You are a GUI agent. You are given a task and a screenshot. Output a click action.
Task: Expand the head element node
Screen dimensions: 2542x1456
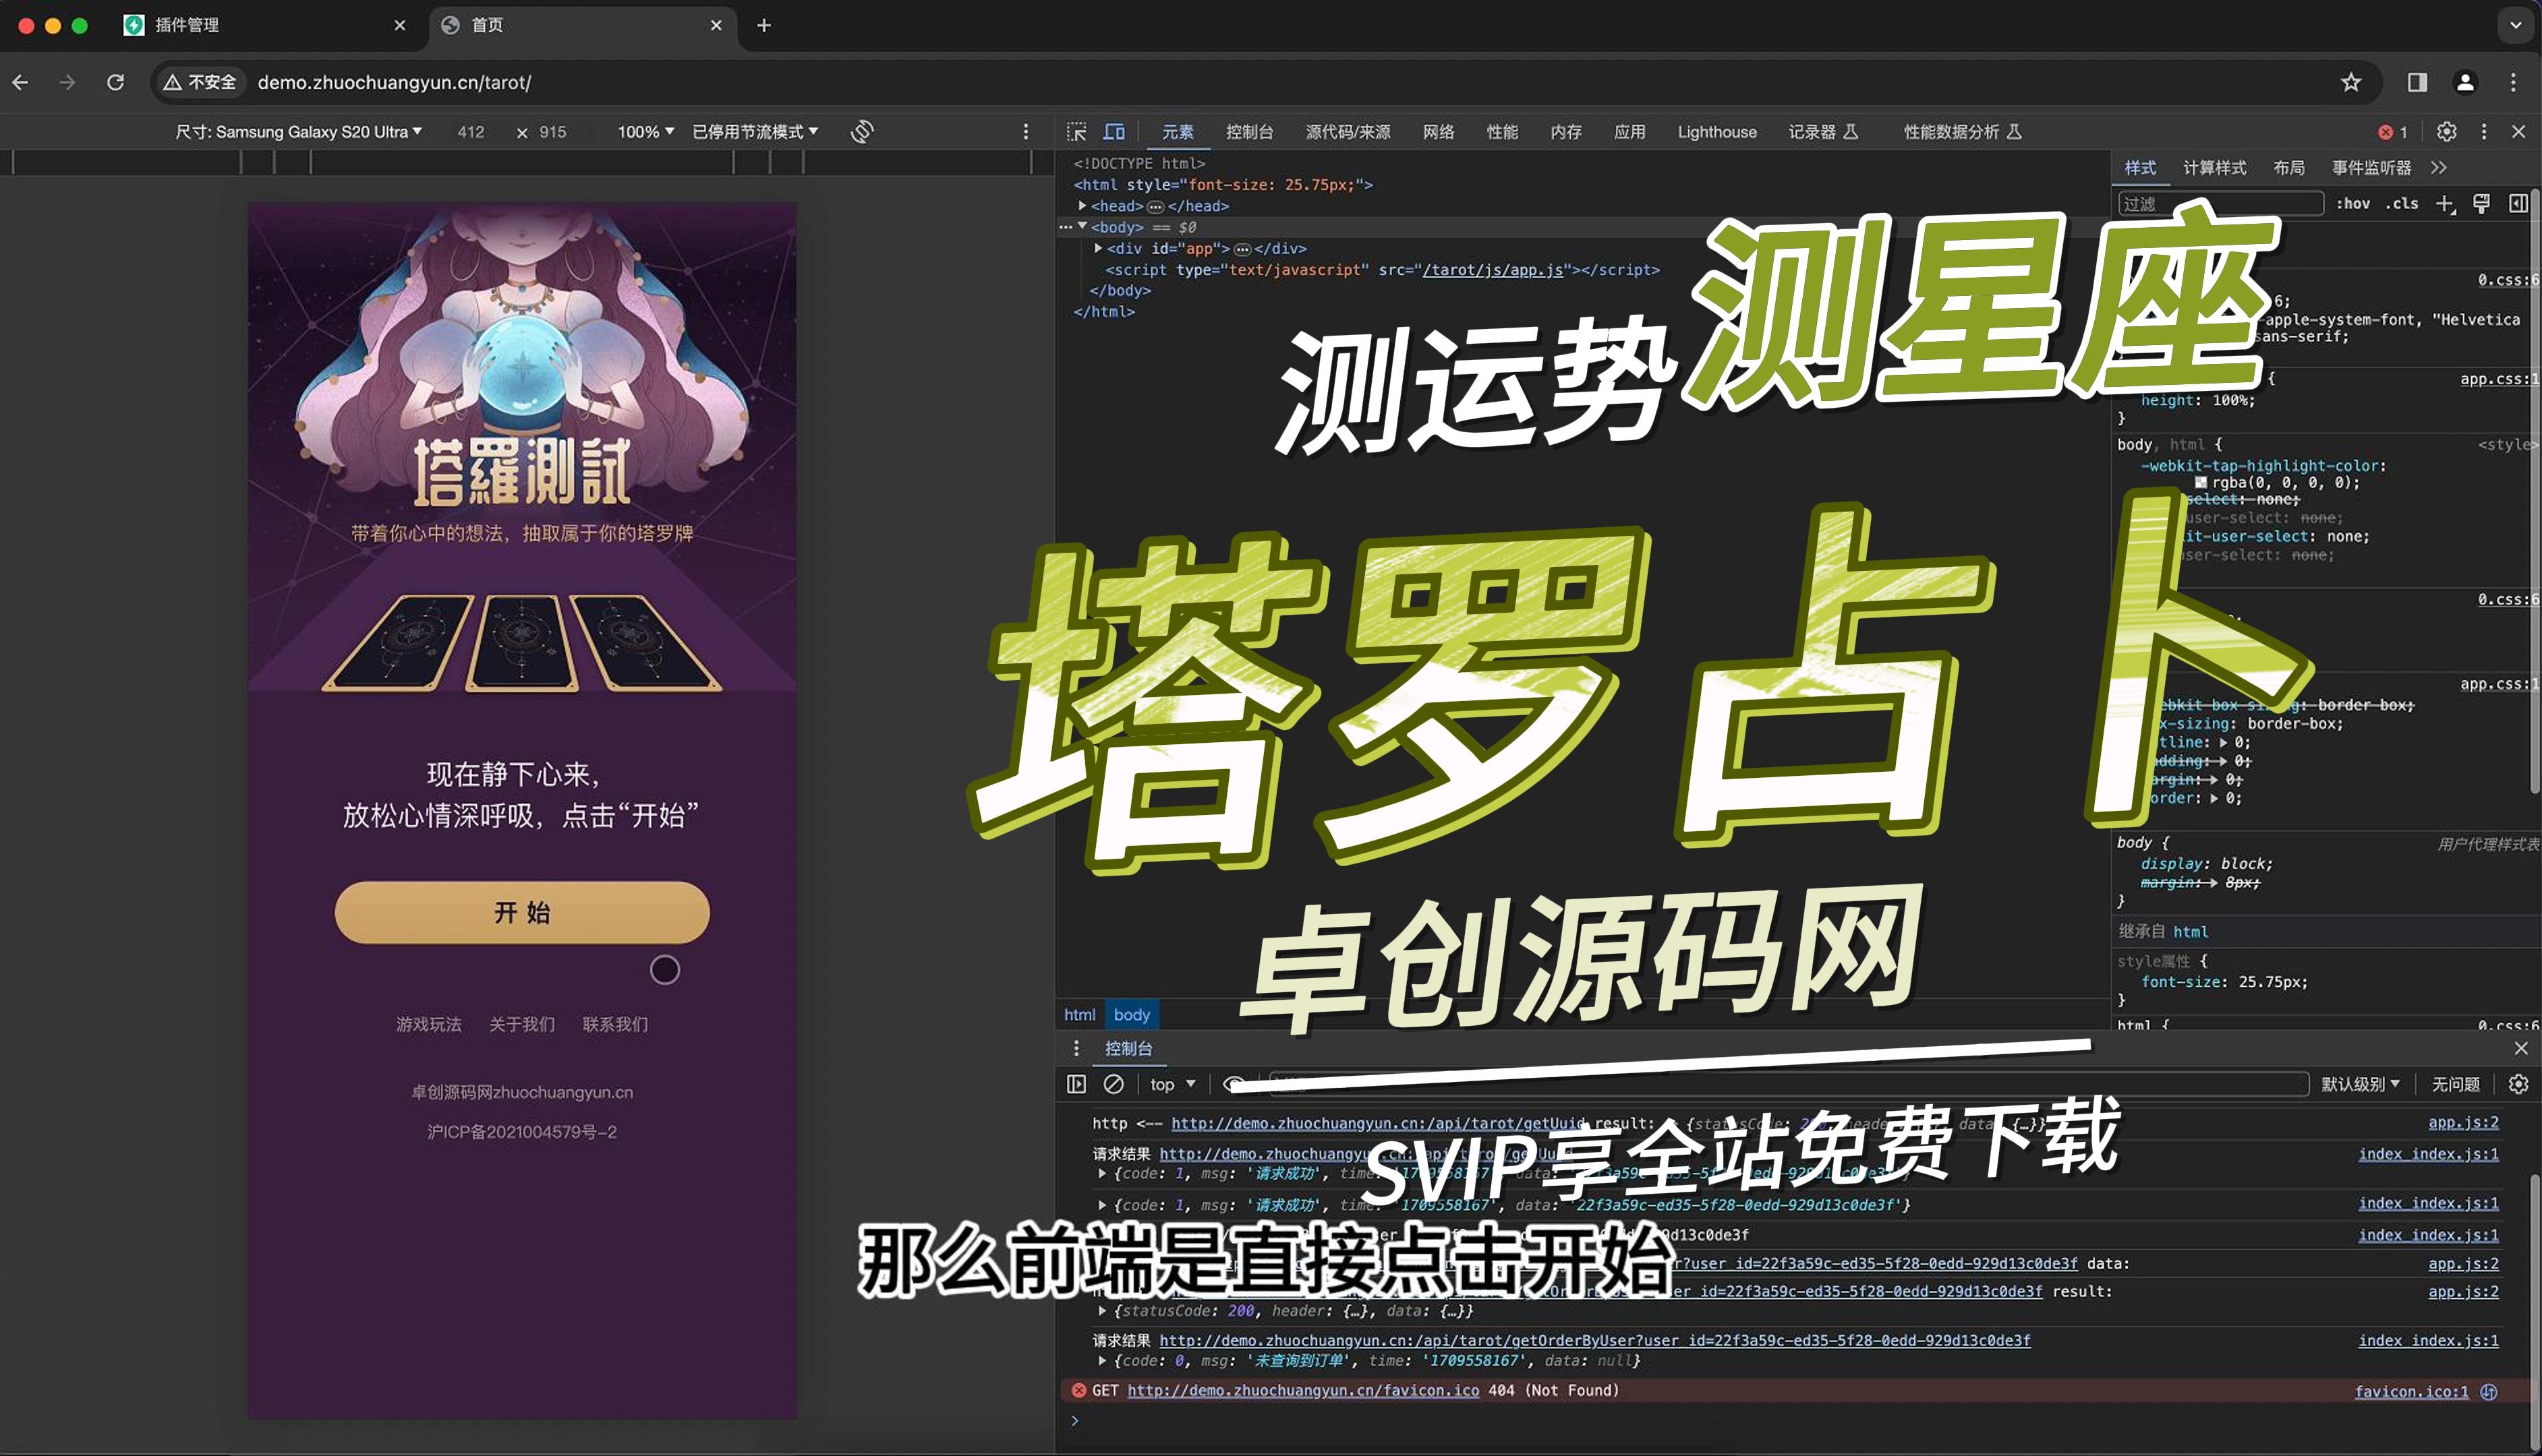pos(1082,206)
